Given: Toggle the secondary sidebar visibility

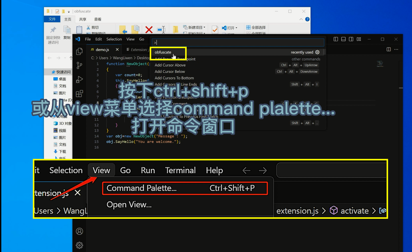Looking at the screenshot, I should [x=351, y=39].
